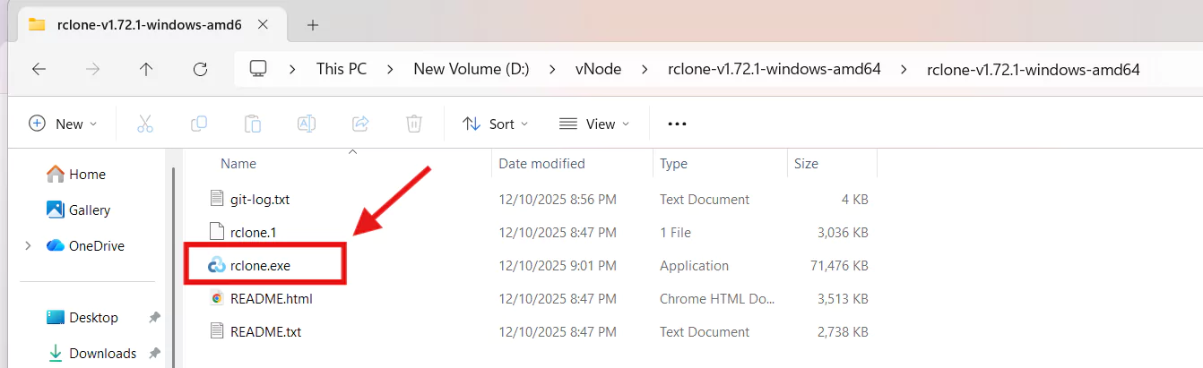Image resolution: width=1203 pixels, height=368 pixels.
Task: Navigate to vNode in the breadcrumb
Action: [x=598, y=69]
